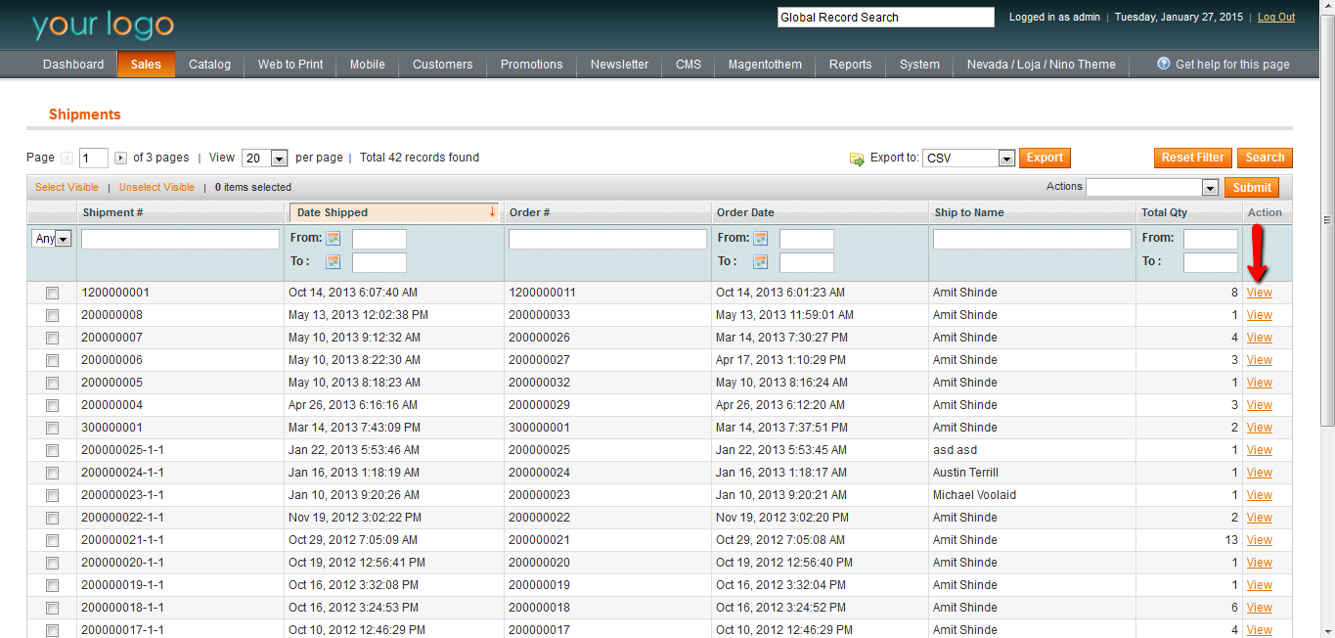Open the Promotions menu
The image size is (1335, 638).
[532, 65]
